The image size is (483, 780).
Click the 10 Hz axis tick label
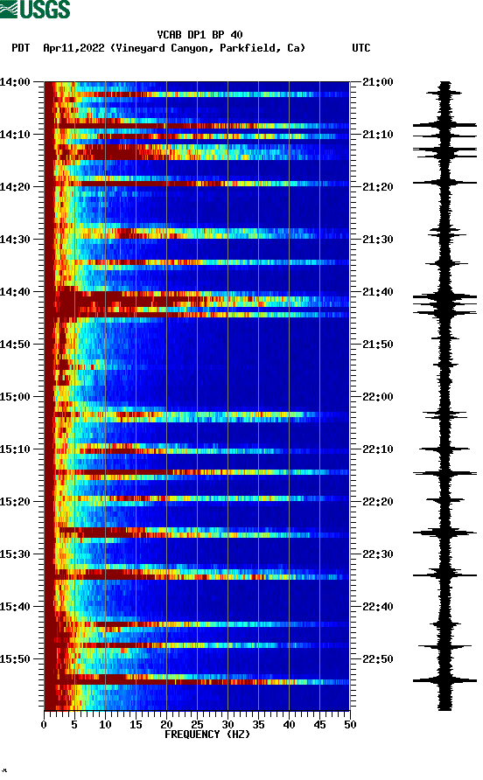point(105,725)
